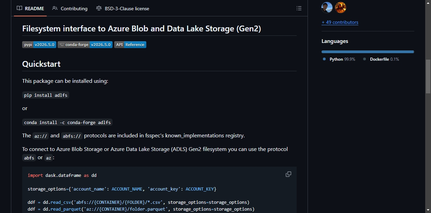Screen dimensions: 431x213
Task: Open the BSD-3-Clause license tab
Action: click(123, 9)
